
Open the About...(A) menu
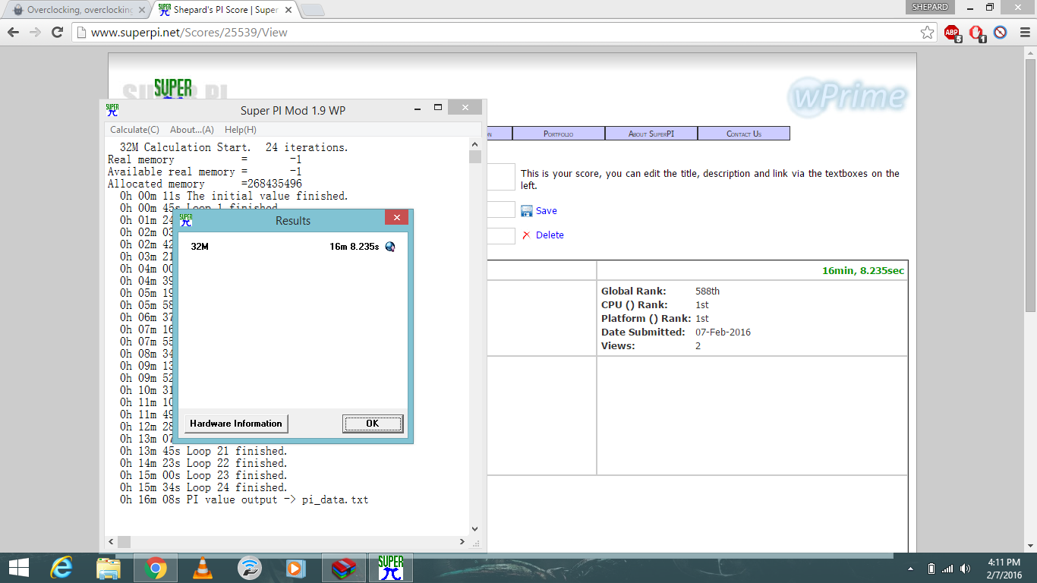(x=192, y=130)
